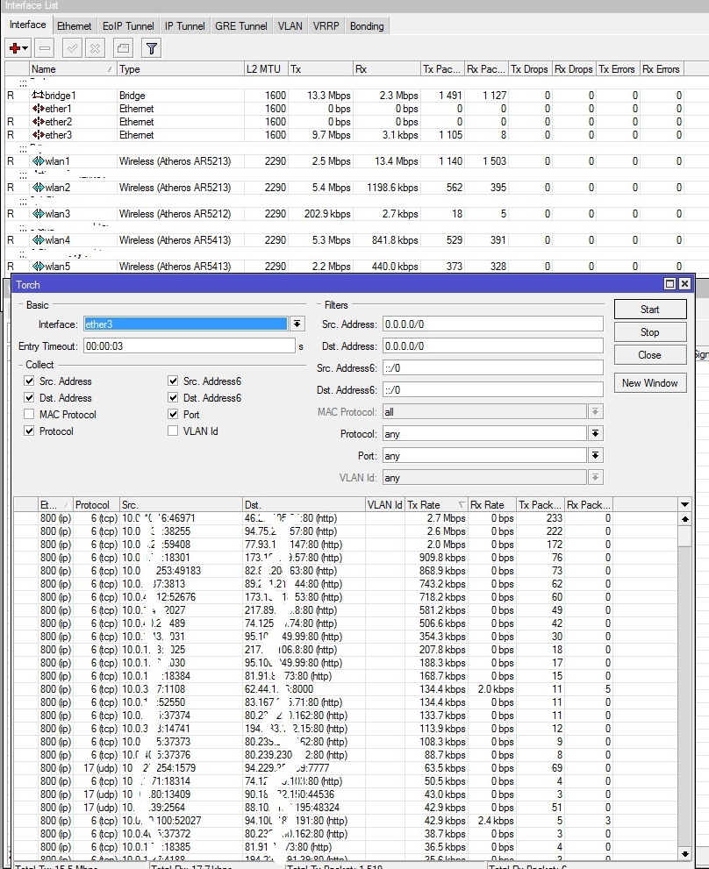
Task: Click the Tx Drops column header
Action: click(x=530, y=69)
